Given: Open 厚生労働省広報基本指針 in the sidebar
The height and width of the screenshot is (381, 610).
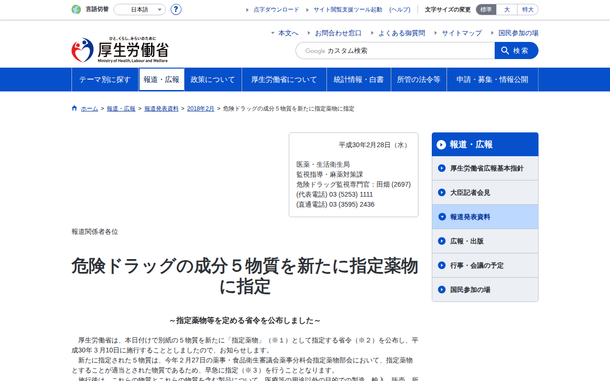Looking at the screenshot, I should click(x=485, y=168).
